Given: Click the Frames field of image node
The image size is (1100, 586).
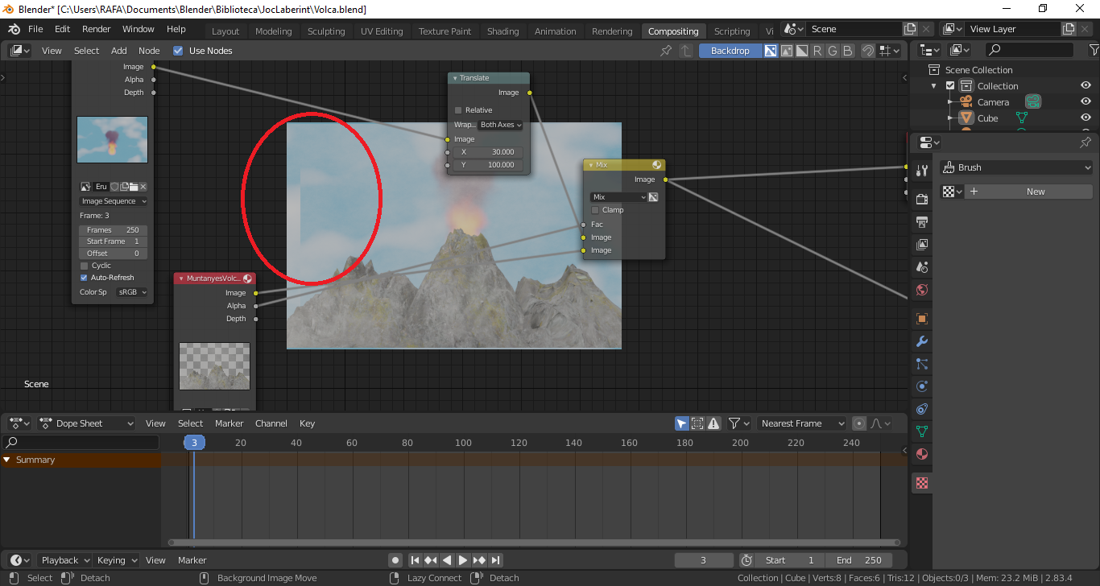Looking at the screenshot, I should tap(114, 230).
